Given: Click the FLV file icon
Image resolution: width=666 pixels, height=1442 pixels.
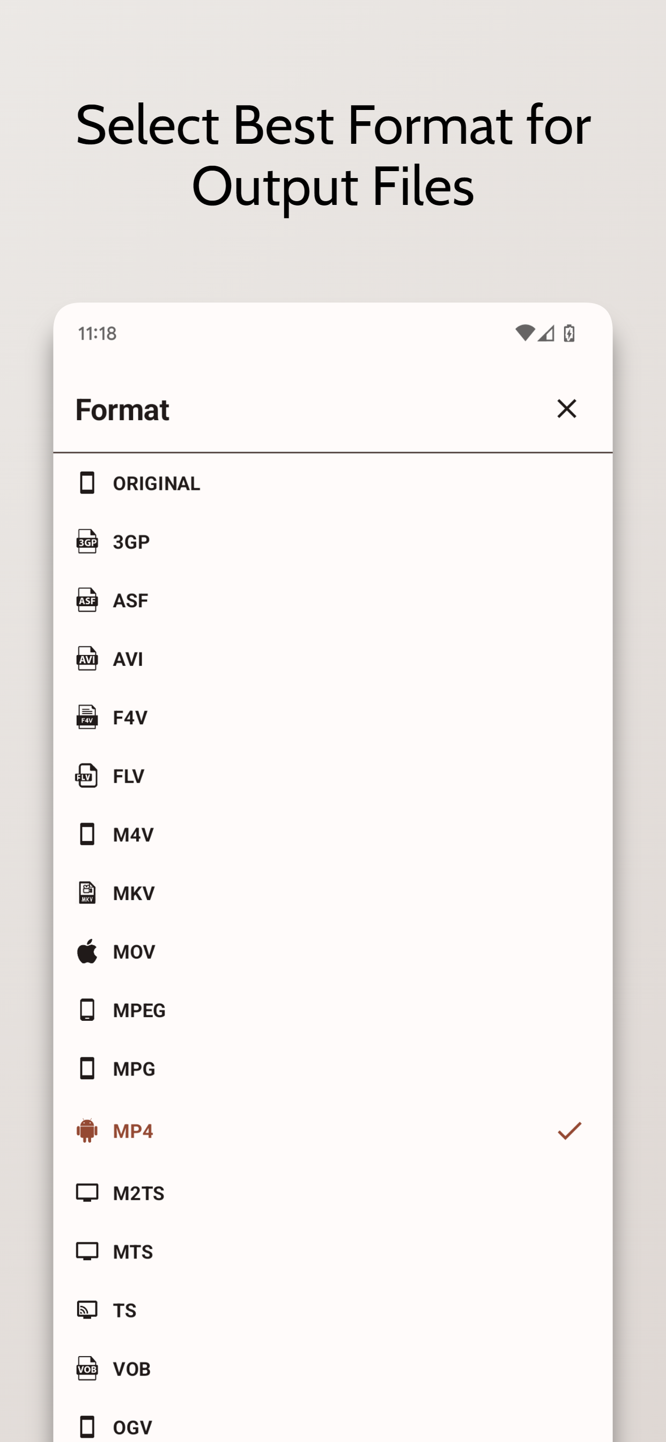Looking at the screenshot, I should [87, 776].
